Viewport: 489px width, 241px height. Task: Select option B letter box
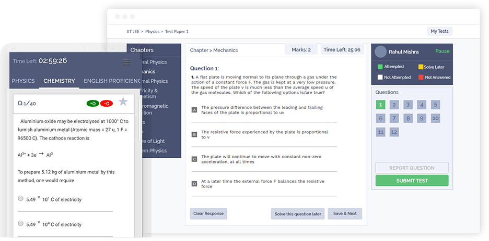pyautogui.click(x=194, y=134)
